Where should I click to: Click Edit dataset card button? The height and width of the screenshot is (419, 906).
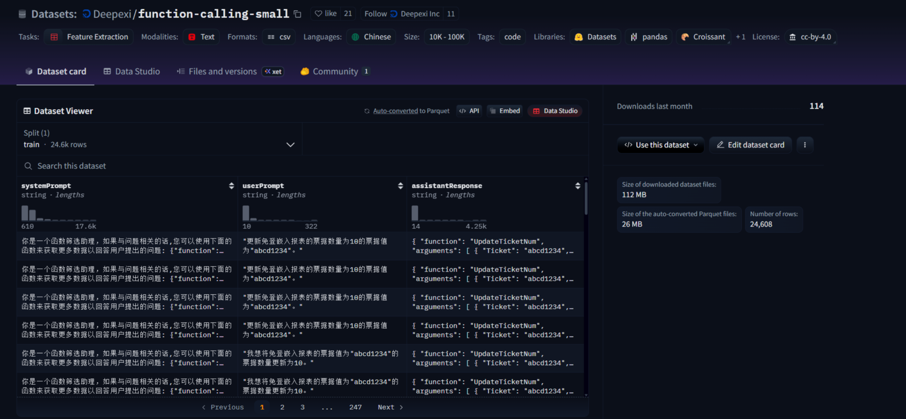coord(750,145)
